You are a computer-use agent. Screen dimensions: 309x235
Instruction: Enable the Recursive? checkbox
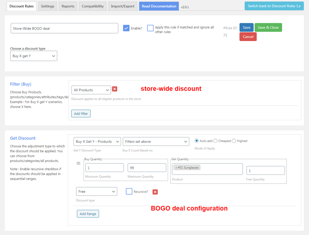[x=129, y=192]
